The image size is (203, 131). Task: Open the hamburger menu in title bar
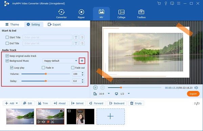point(179,3)
